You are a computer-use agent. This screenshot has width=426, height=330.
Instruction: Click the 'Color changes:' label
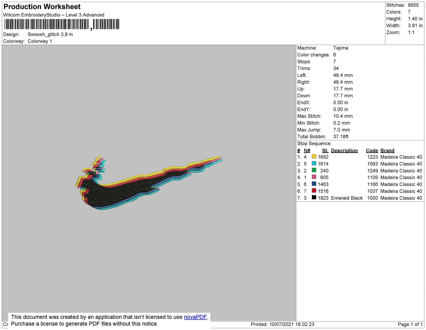coord(313,55)
